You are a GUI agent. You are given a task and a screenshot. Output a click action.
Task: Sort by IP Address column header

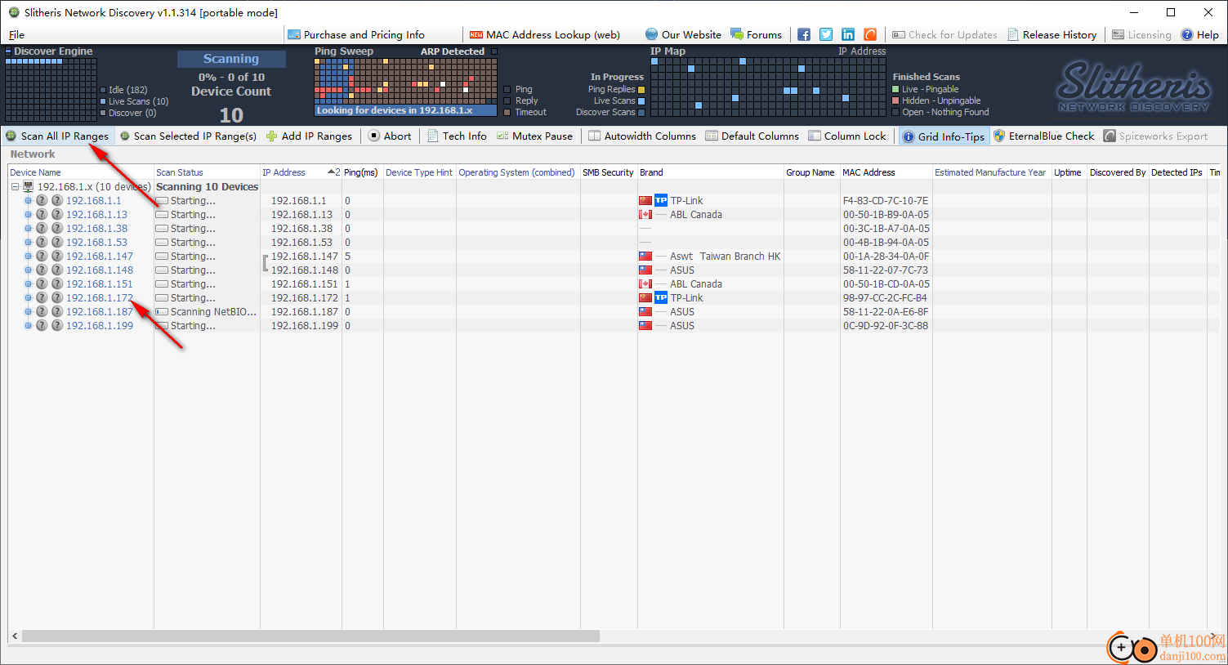click(301, 172)
